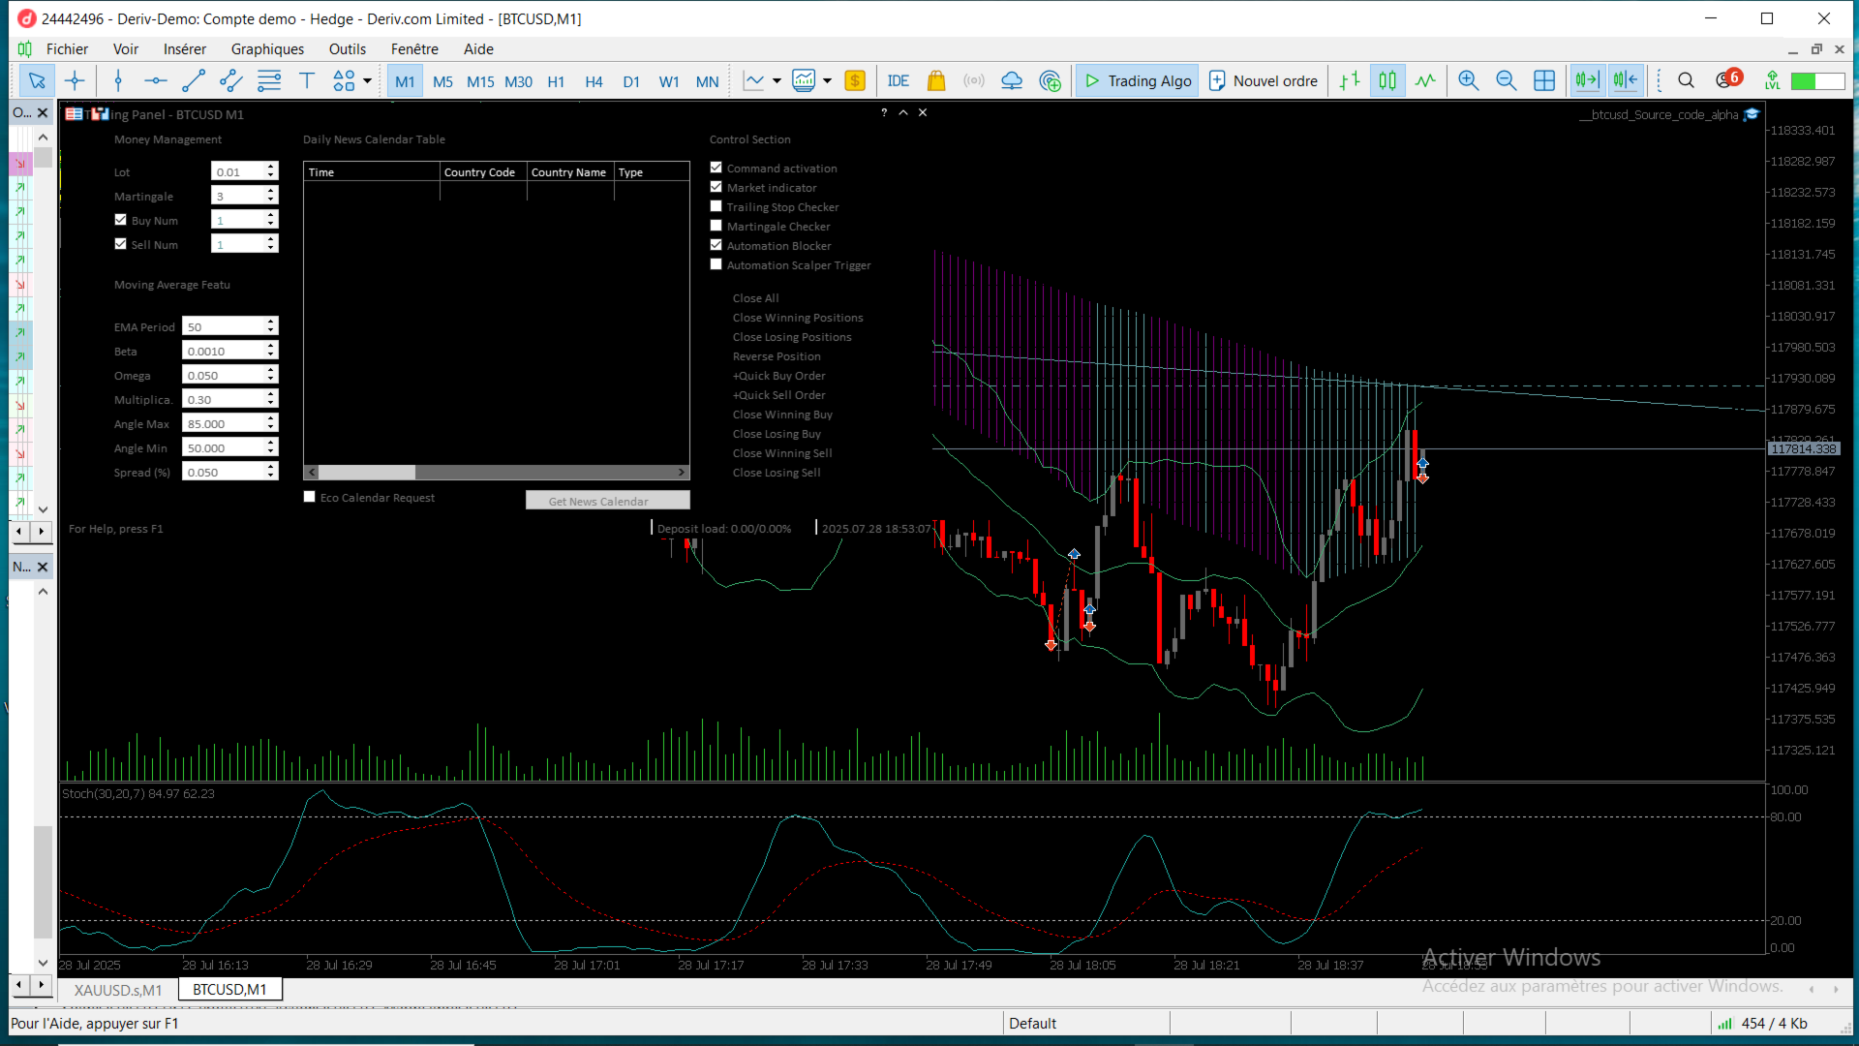Open the Fichier menu

[x=67, y=49]
